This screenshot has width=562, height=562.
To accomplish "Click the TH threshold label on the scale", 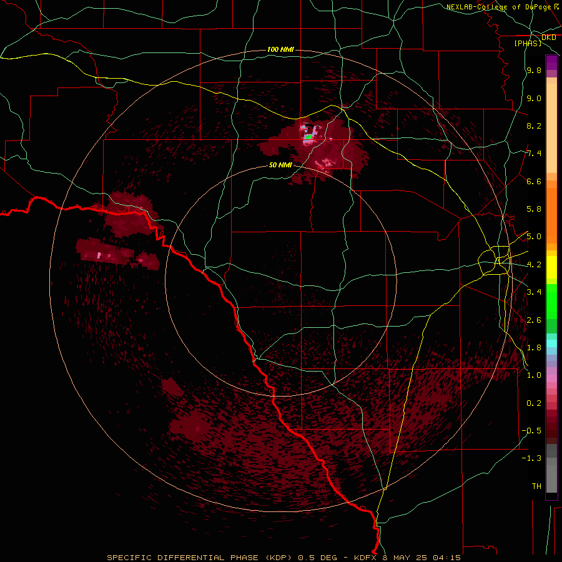I will [536, 486].
